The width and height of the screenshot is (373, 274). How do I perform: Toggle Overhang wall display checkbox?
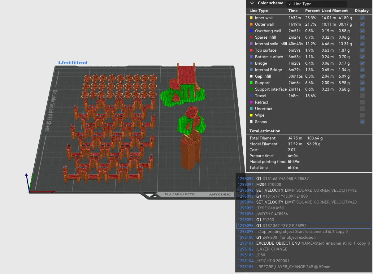362,31
